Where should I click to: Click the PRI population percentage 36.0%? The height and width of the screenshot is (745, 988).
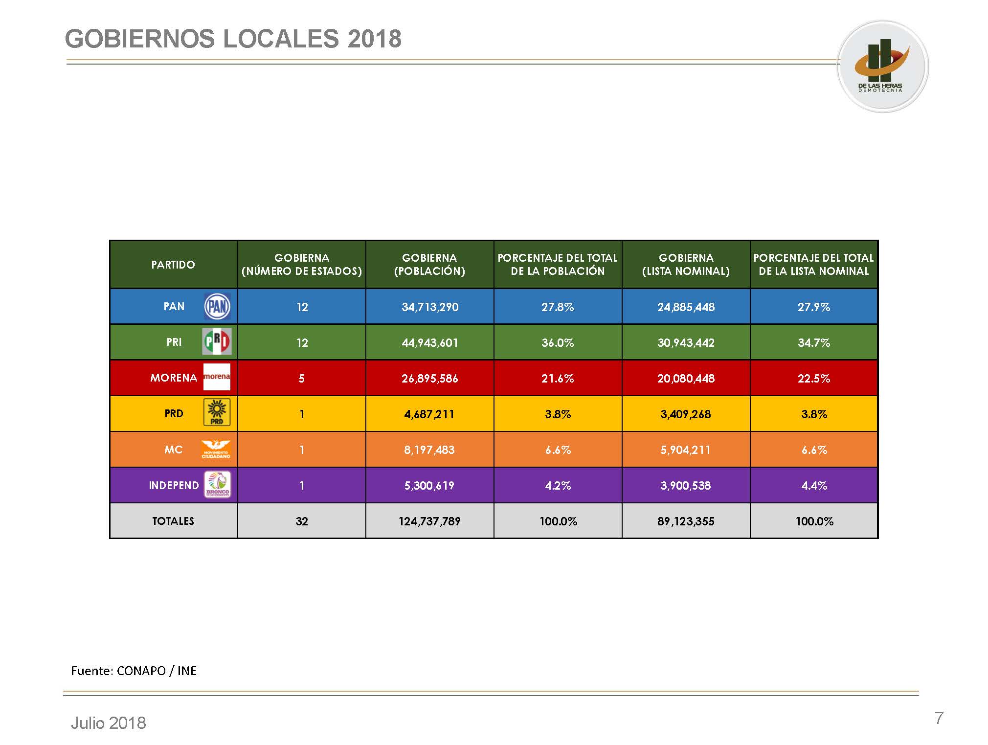point(558,343)
